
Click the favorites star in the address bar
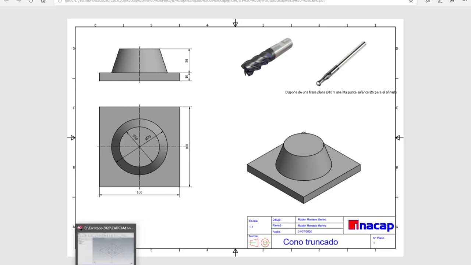pyautogui.click(x=411, y=1)
